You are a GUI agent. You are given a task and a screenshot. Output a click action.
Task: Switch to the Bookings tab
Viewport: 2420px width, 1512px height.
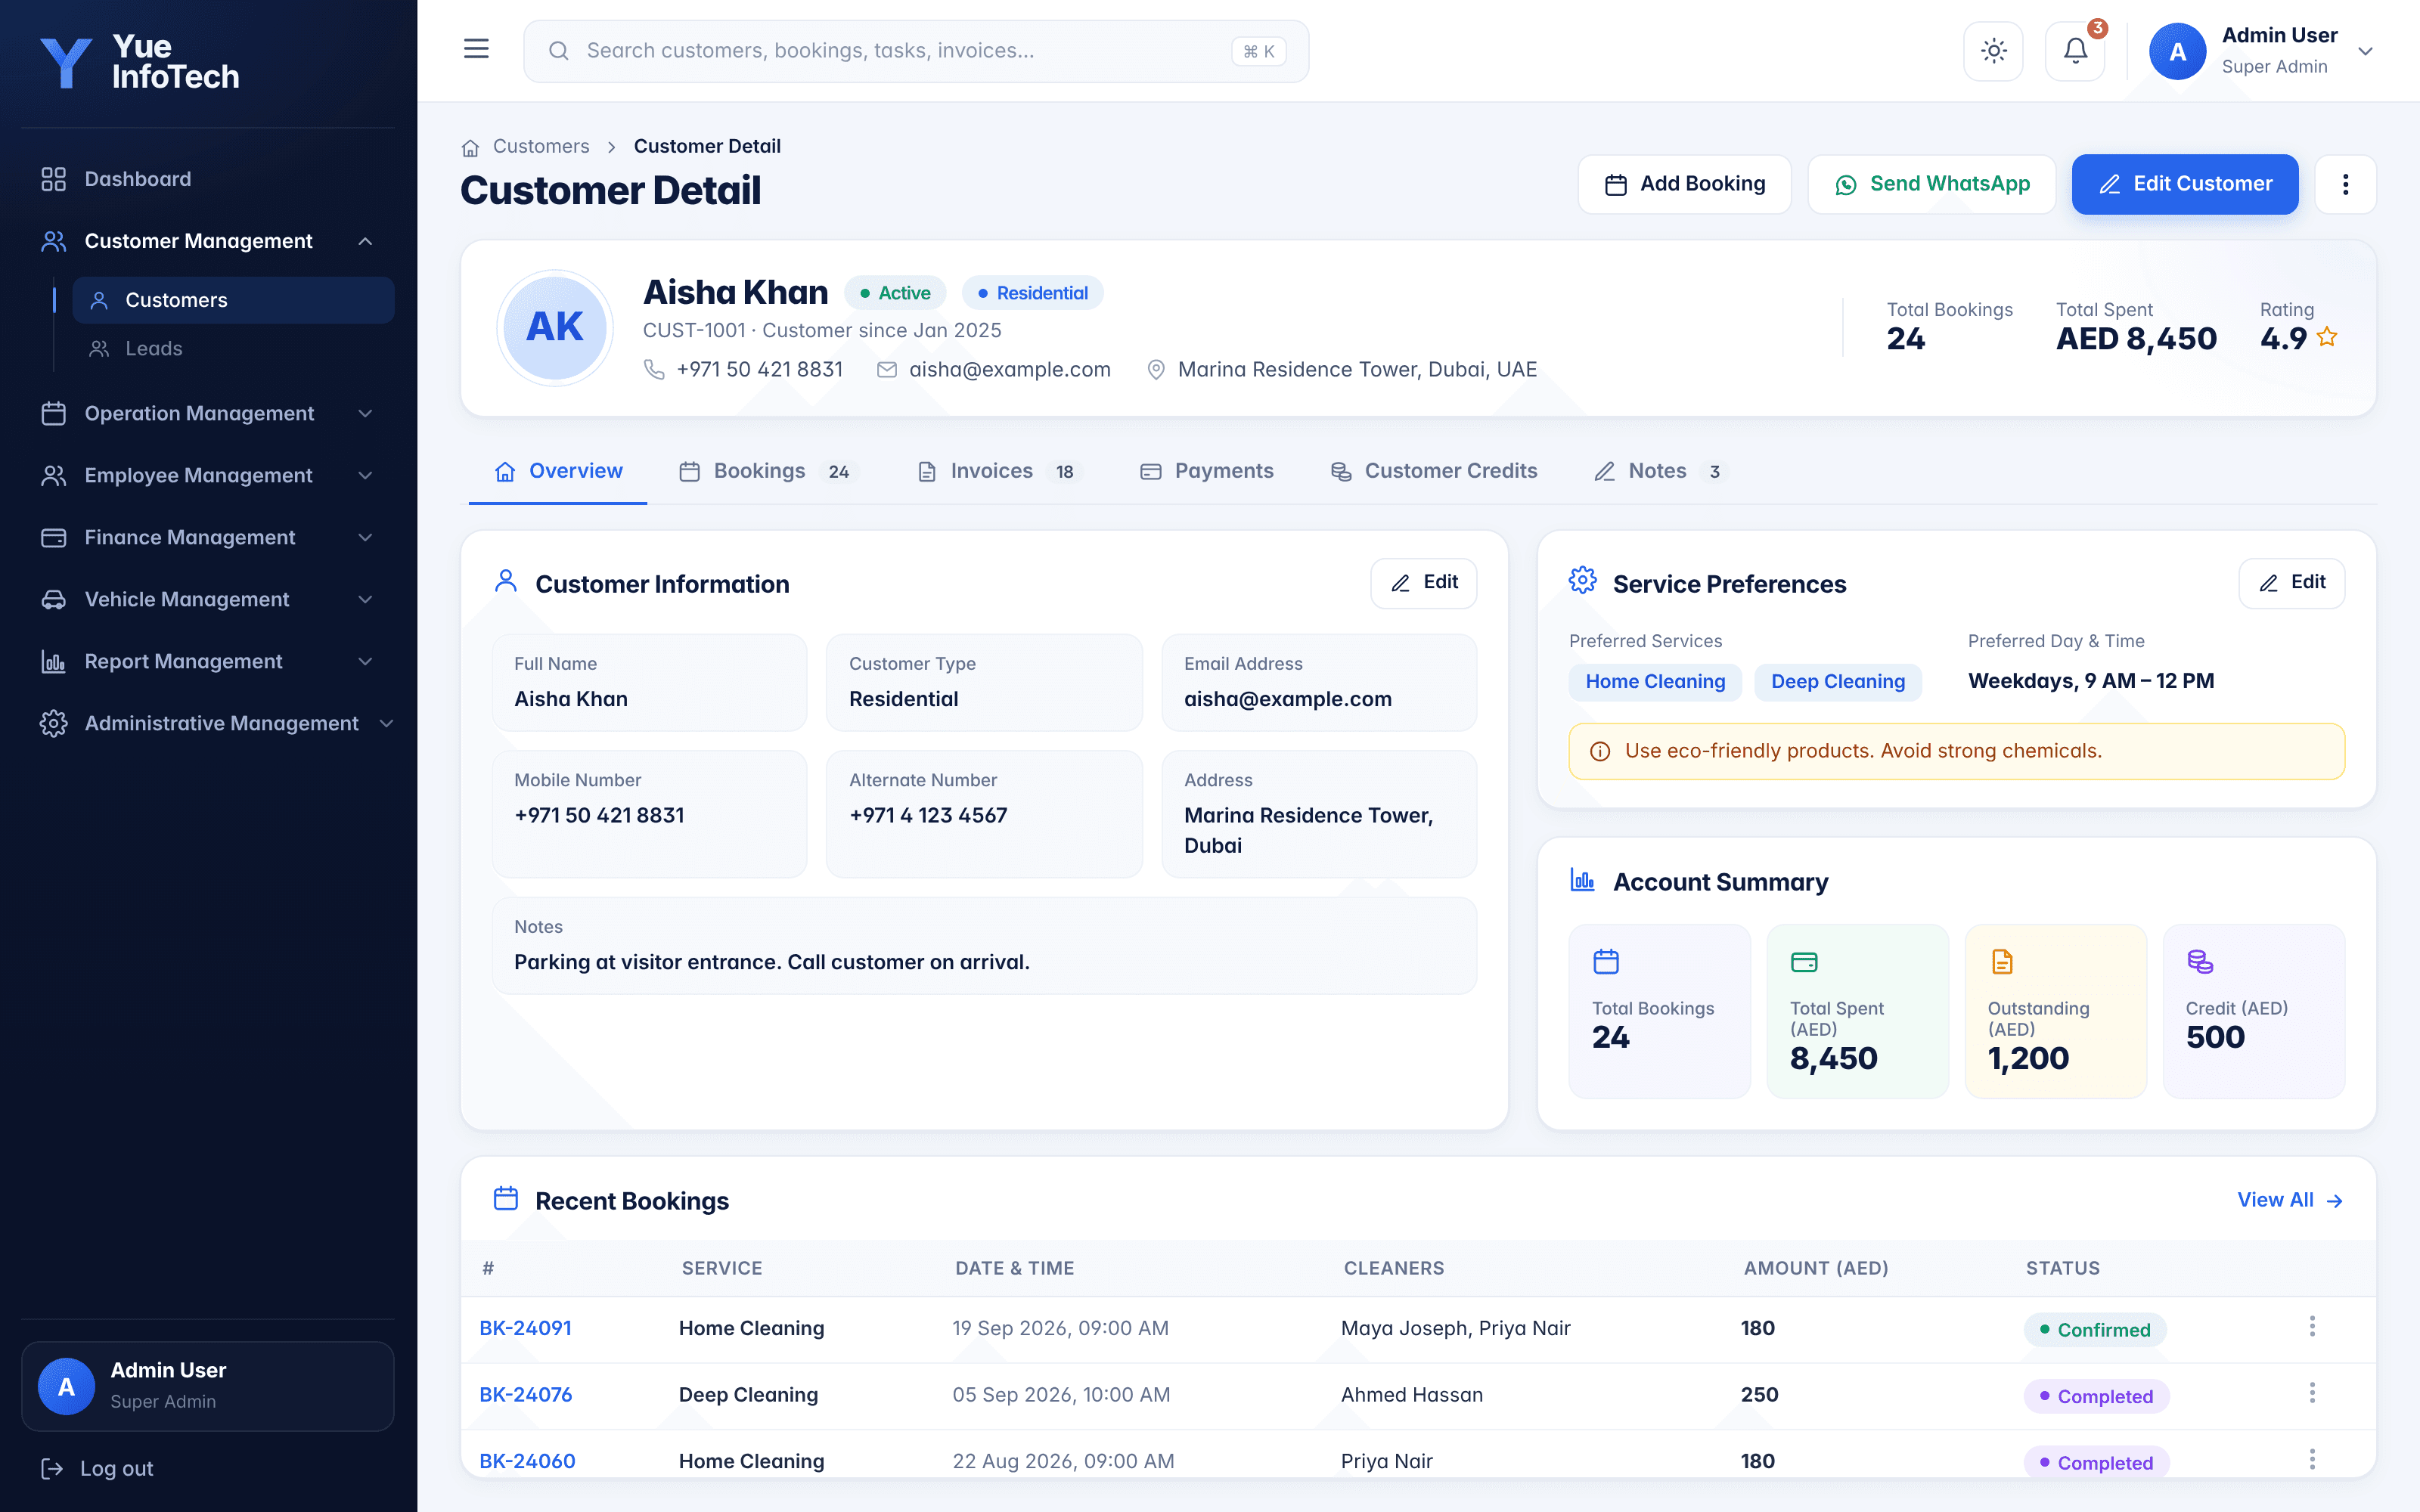coord(769,471)
